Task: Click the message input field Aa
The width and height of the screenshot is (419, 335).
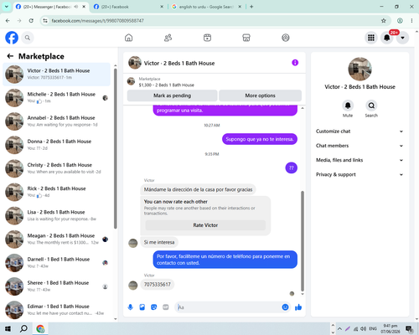Action: [x=229, y=307]
